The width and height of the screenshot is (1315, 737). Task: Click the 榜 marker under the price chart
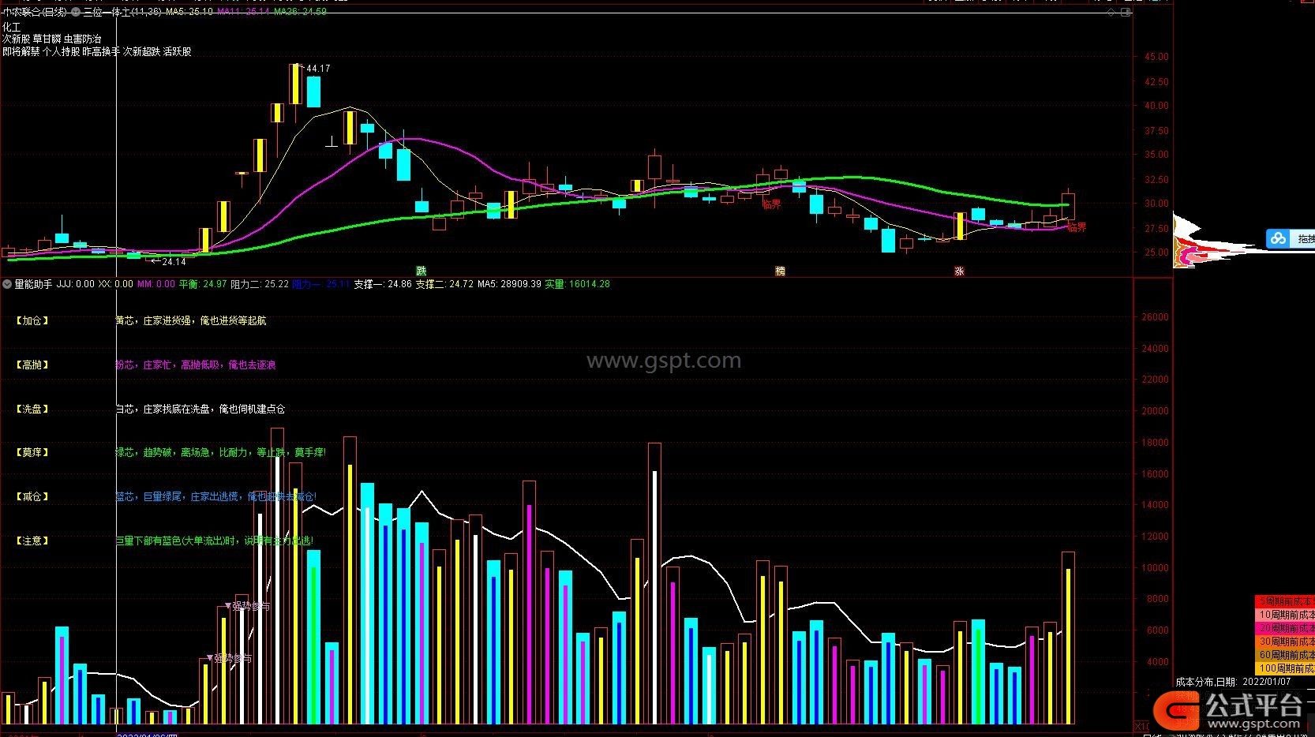pyautogui.click(x=780, y=271)
